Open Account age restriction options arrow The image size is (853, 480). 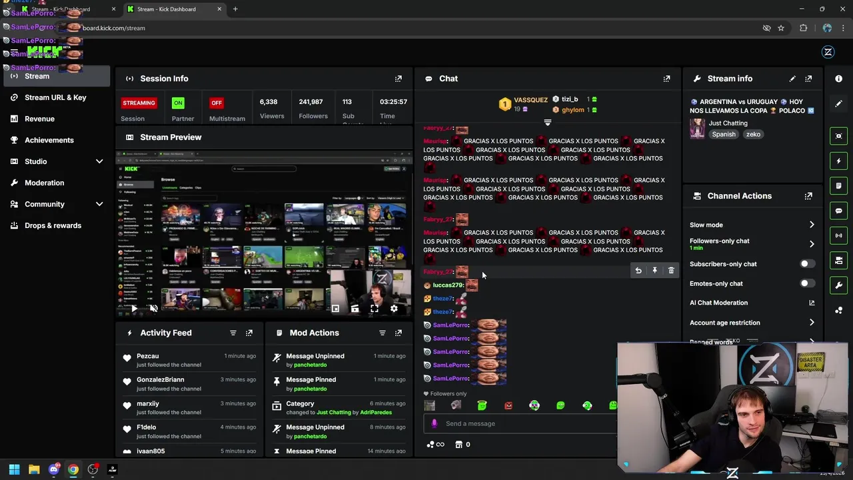click(812, 323)
